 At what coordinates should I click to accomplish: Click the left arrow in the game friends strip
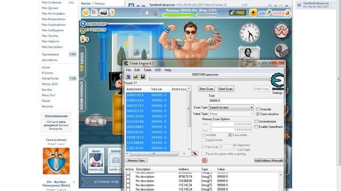85,161
